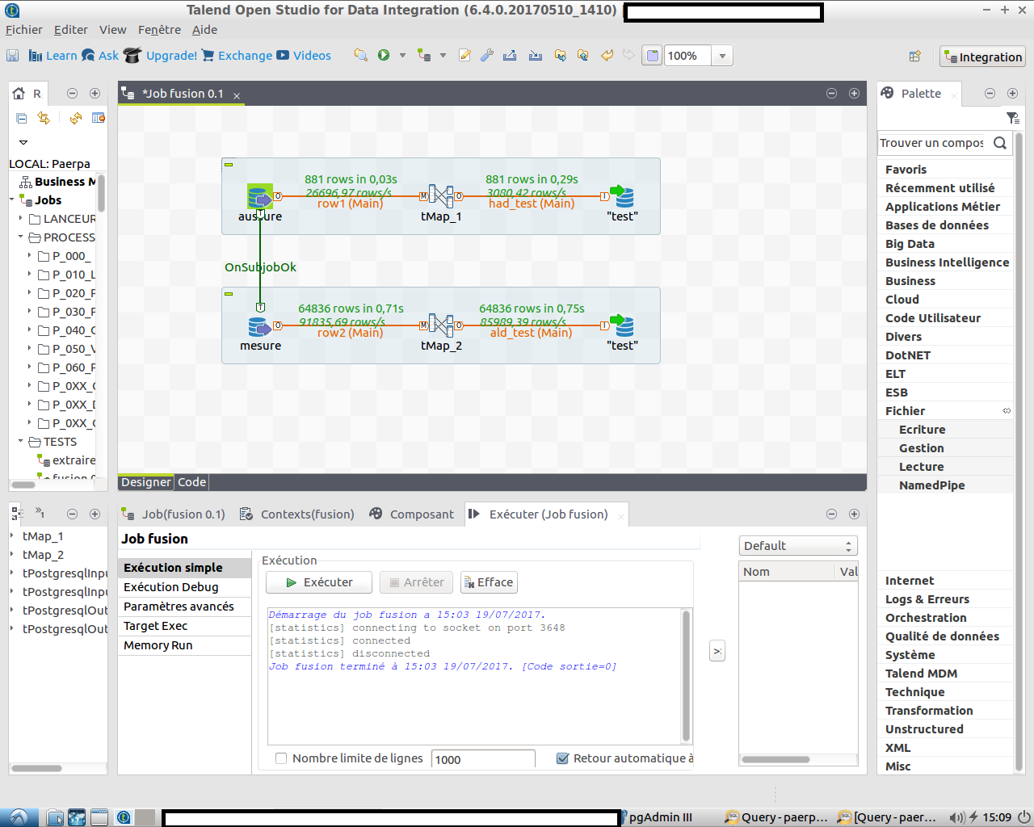Open the Exchange link
1034x827 pixels.
(x=237, y=56)
